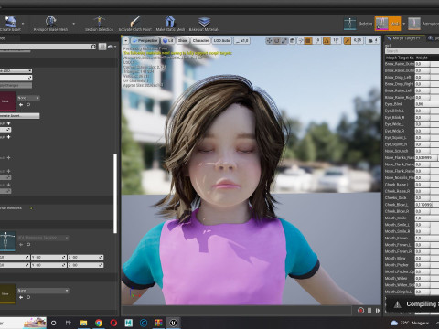
Task: Open File Explorer from the taskbar
Action: click(83, 323)
